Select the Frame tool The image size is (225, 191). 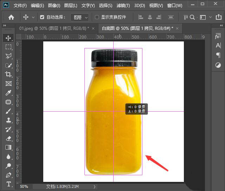[8, 84]
